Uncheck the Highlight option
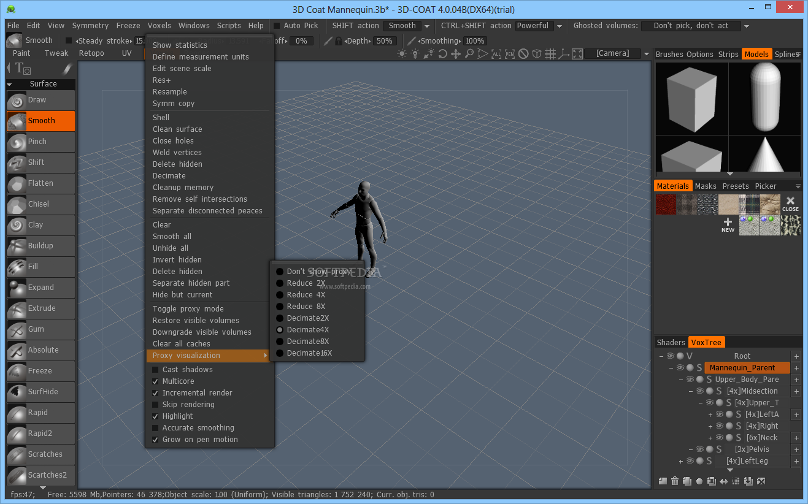808x504 pixels. pos(156,416)
